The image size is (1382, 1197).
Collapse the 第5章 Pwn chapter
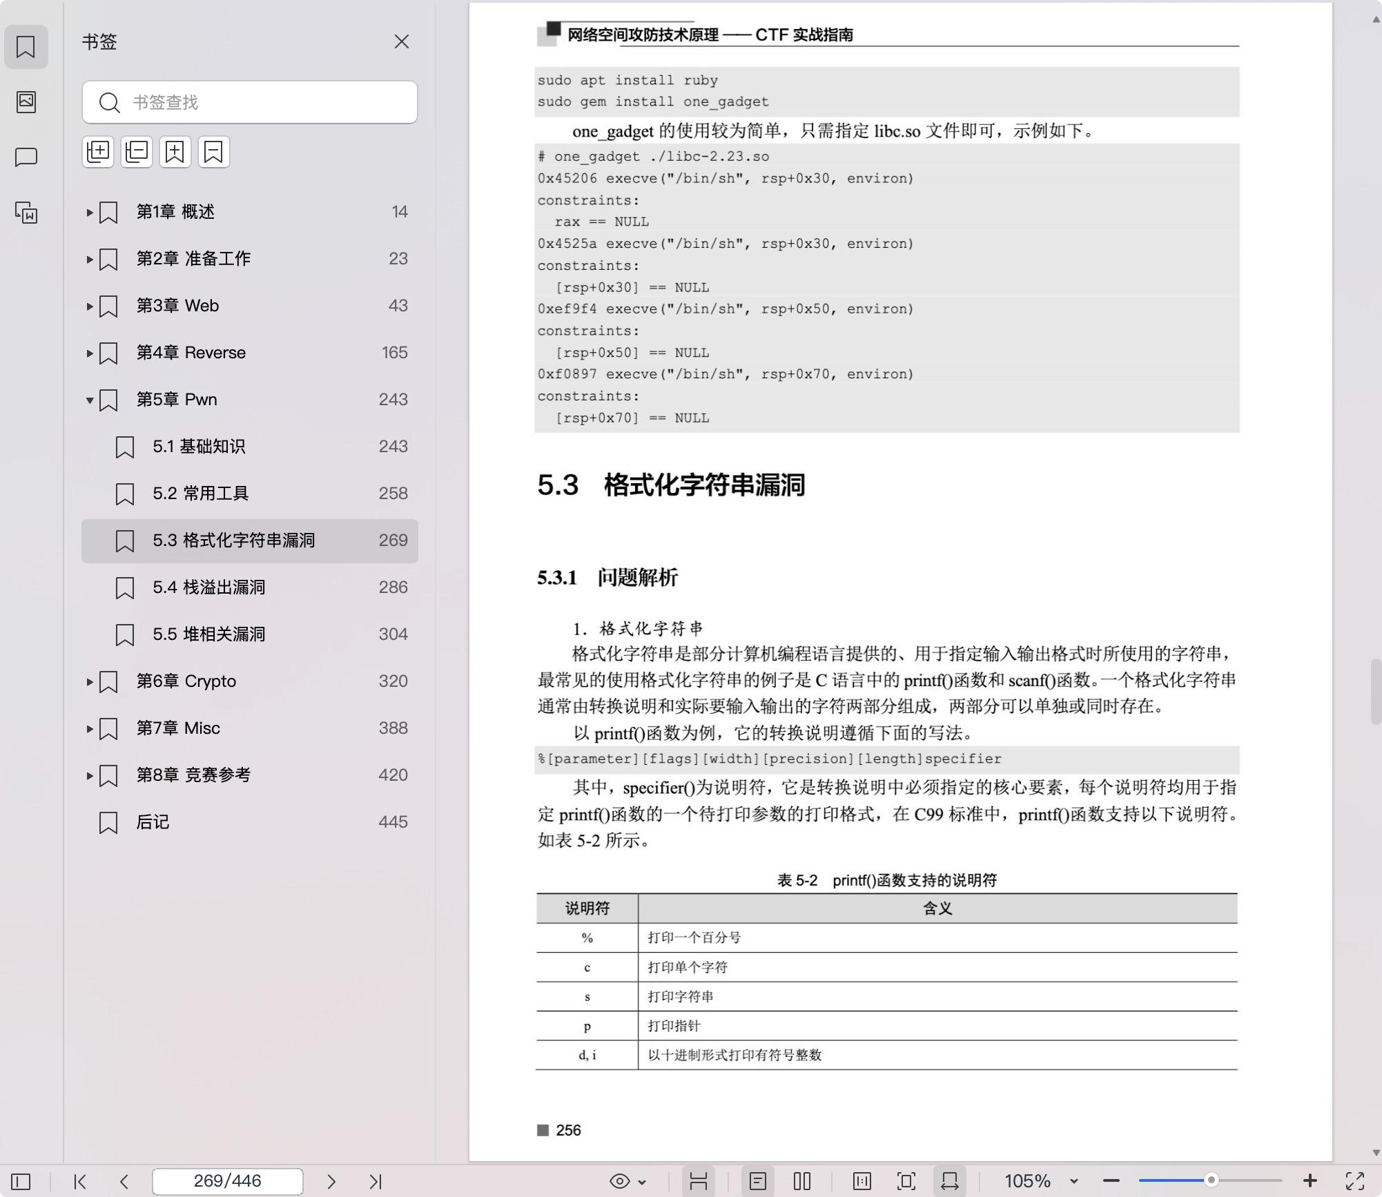click(x=89, y=400)
